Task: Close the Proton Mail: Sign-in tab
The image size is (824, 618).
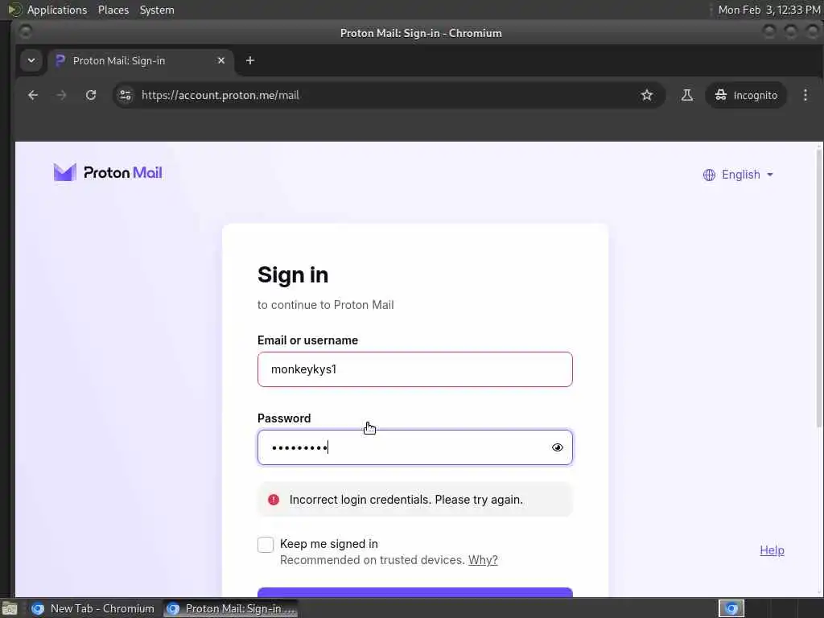Action: pyautogui.click(x=221, y=60)
